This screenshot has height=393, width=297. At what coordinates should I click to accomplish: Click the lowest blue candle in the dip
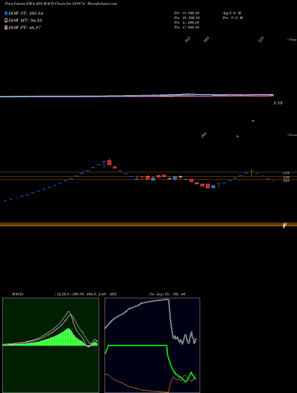pyautogui.click(x=213, y=186)
